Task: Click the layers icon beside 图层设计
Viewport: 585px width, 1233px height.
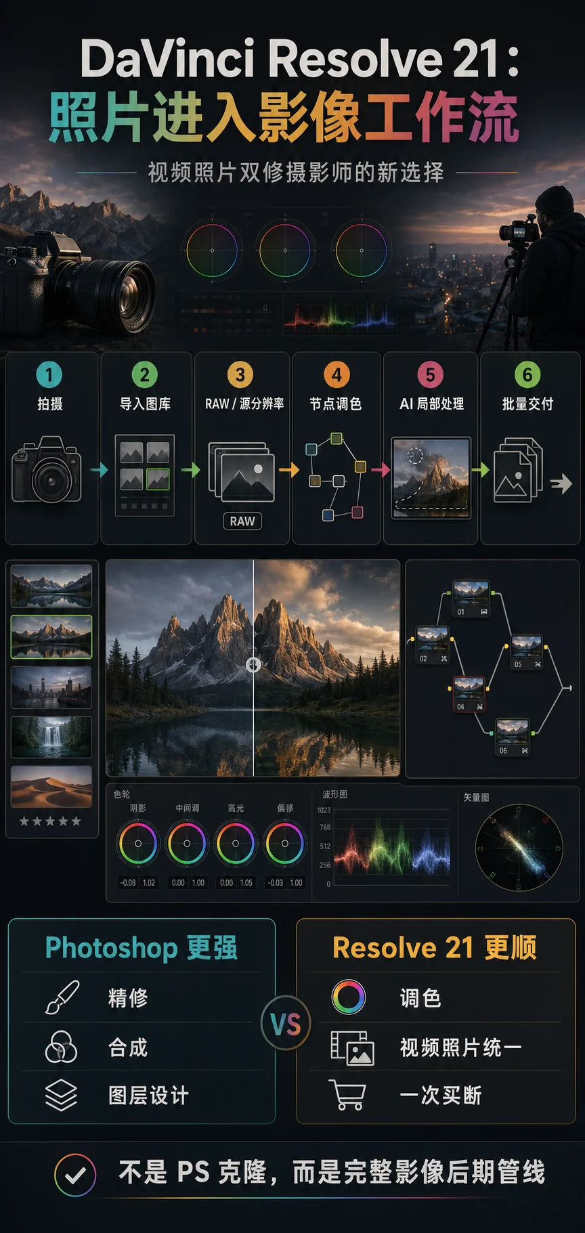Action: point(61,1095)
